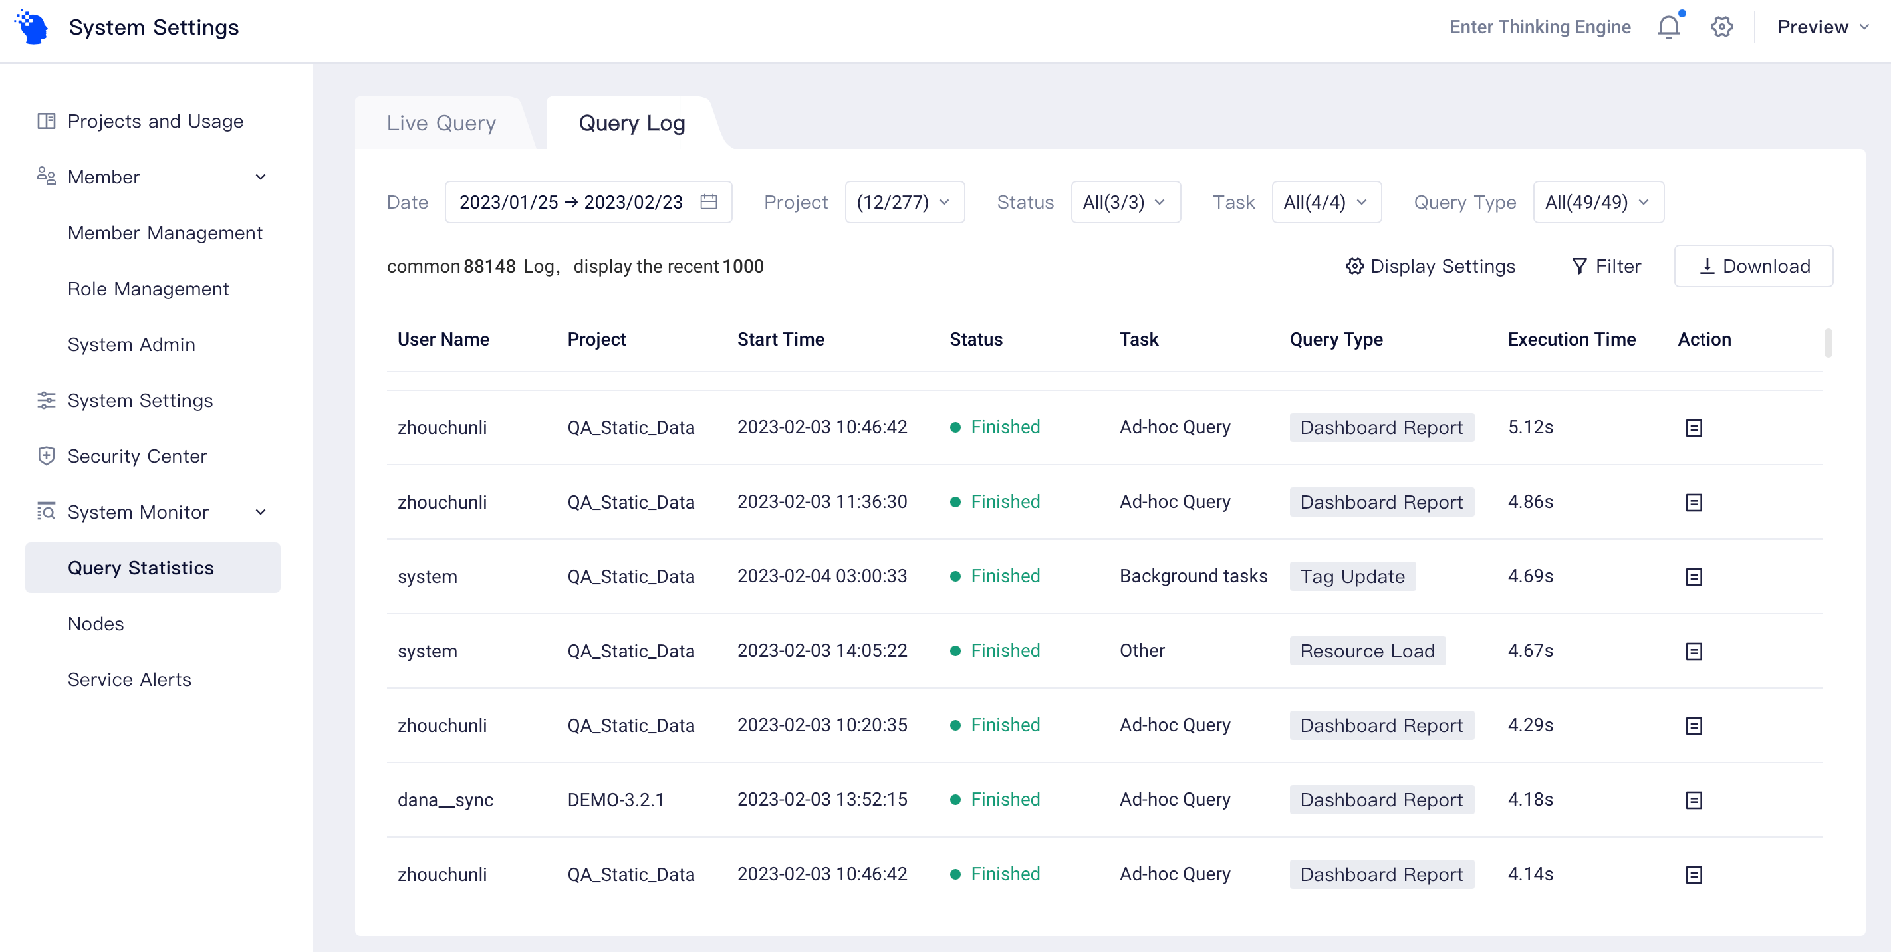The image size is (1891, 952).
Task: Click the dana__sync user name cell
Action: click(445, 800)
